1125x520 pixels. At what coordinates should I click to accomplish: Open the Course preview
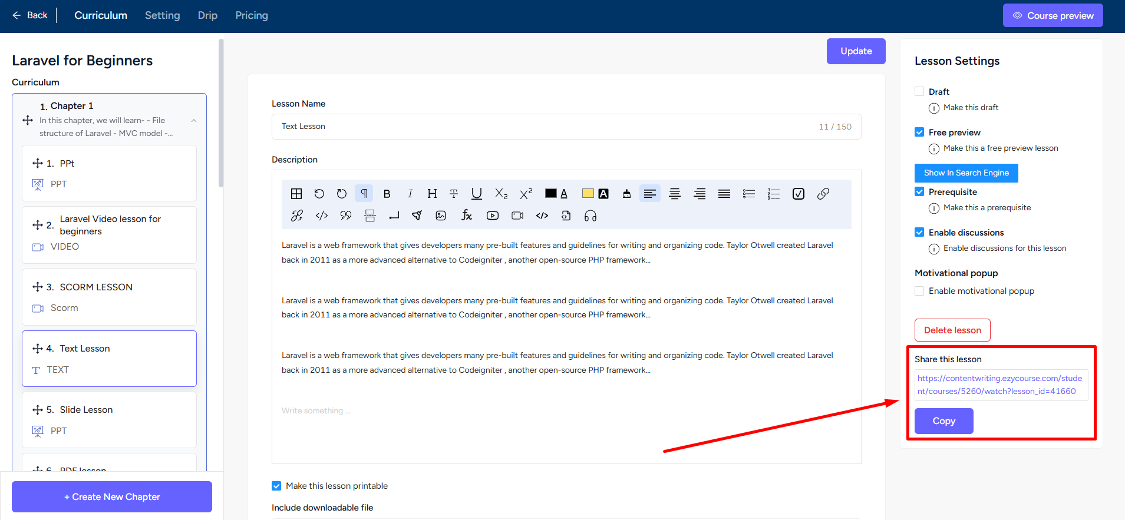click(x=1053, y=15)
